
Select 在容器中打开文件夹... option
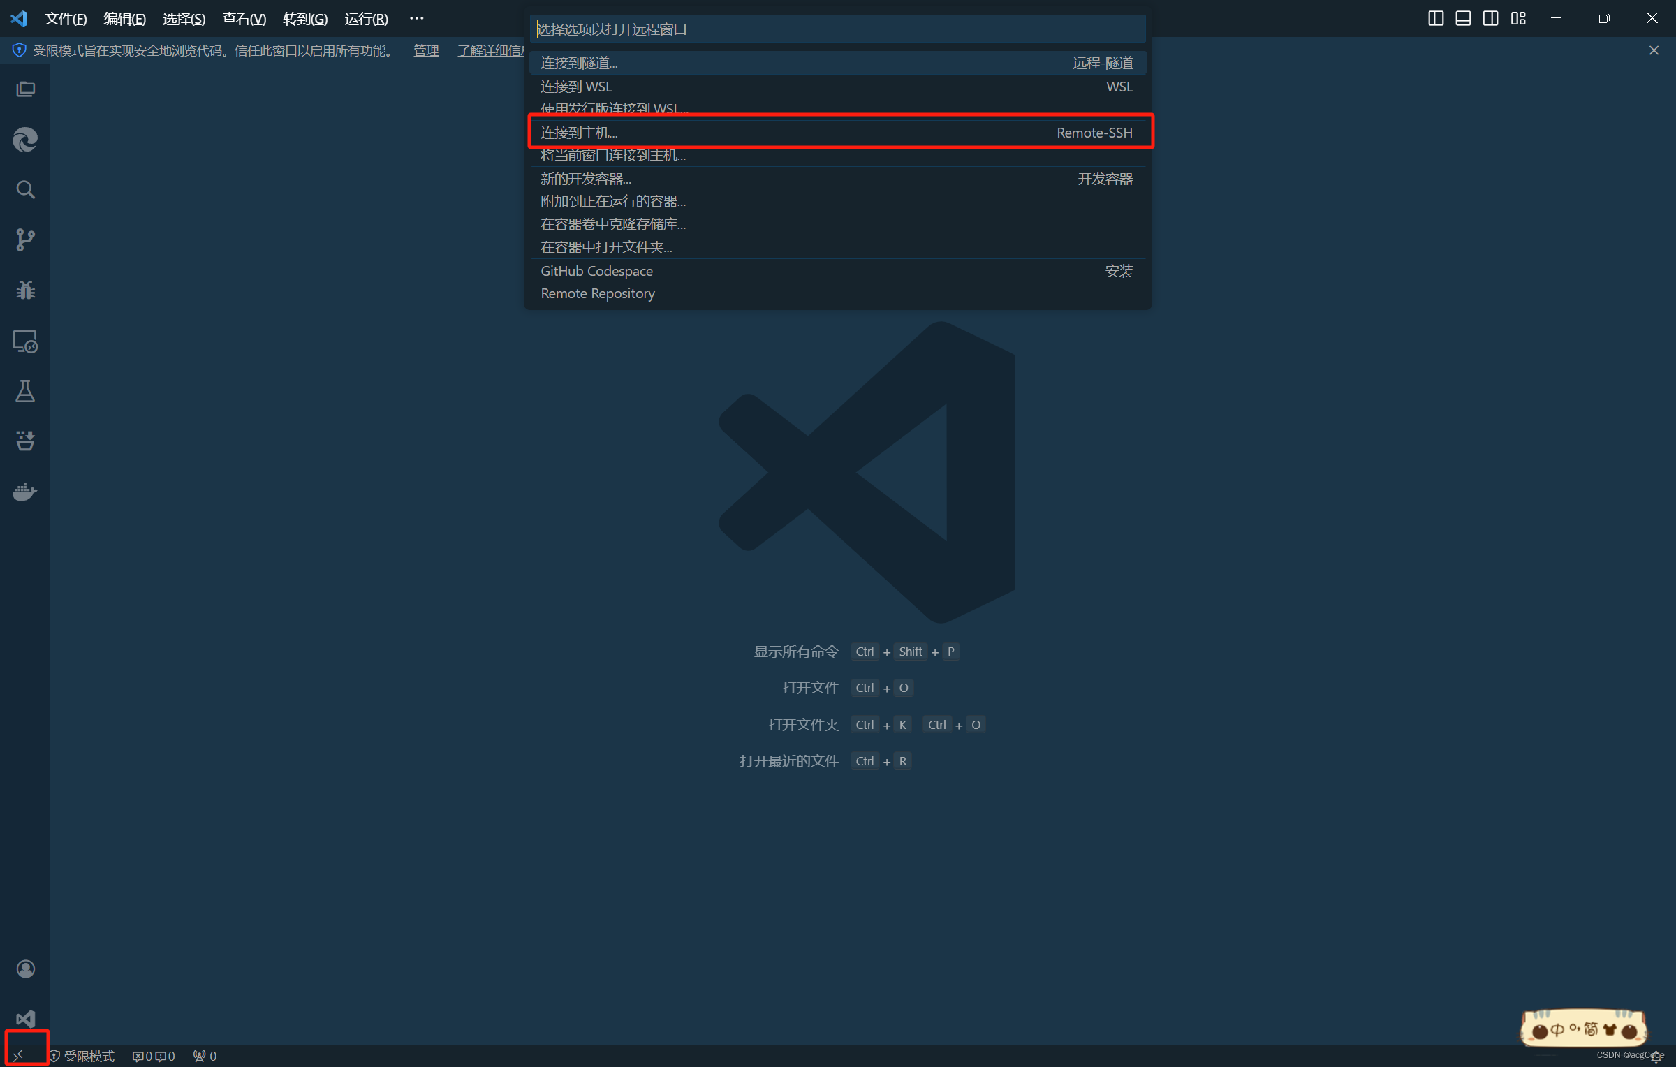(x=837, y=247)
